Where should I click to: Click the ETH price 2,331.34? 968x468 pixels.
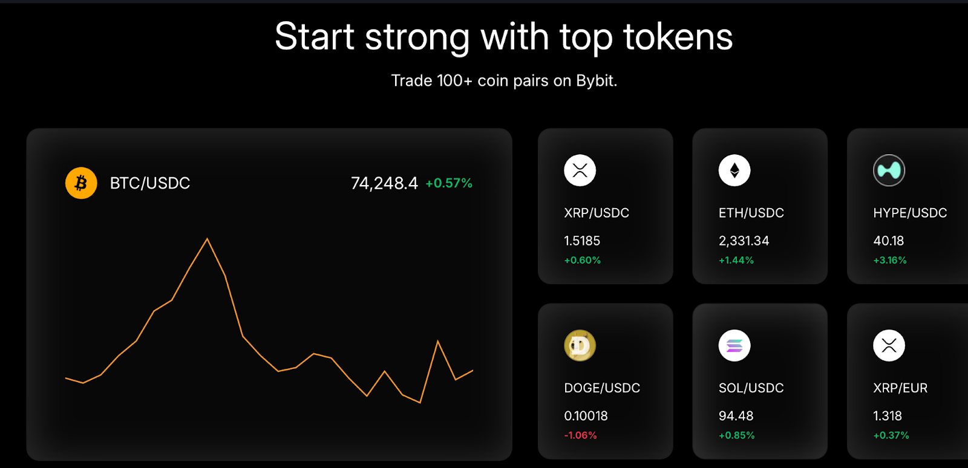[x=744, y=241]
